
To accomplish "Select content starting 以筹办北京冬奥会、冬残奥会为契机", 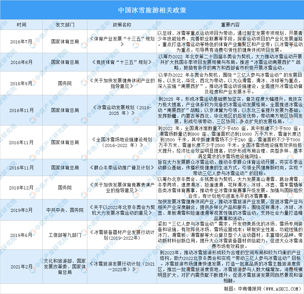I will [x=230, y=188].
